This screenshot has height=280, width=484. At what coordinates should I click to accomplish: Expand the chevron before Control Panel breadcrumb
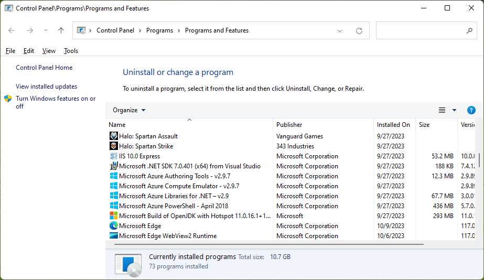(90, 30)
